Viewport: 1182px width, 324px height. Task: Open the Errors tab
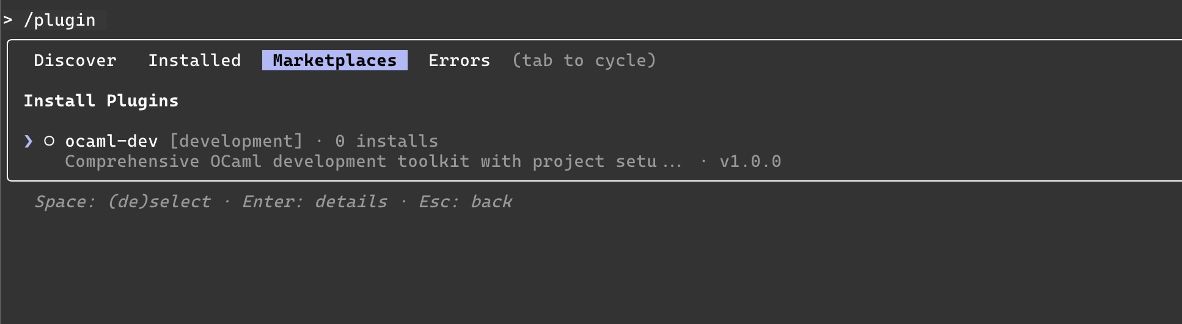(x=459, y=61)
